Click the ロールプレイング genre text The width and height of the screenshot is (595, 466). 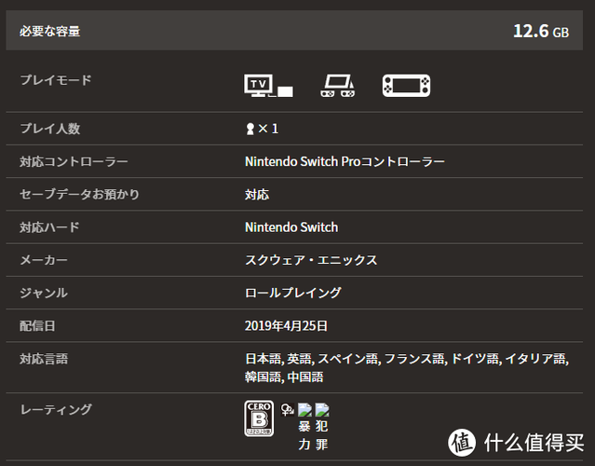292,293
